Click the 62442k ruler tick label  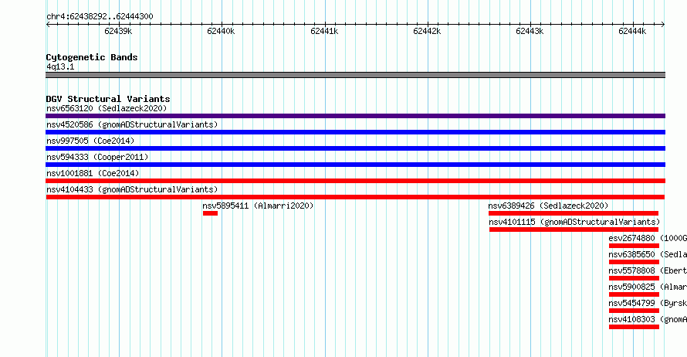click(427, 31)
